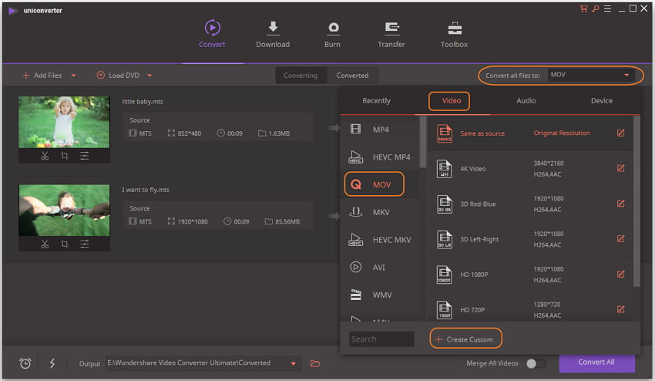
Task: Expand the Add Files dropdown arrow
Action: pyautogui.click(x=73, y=76)
